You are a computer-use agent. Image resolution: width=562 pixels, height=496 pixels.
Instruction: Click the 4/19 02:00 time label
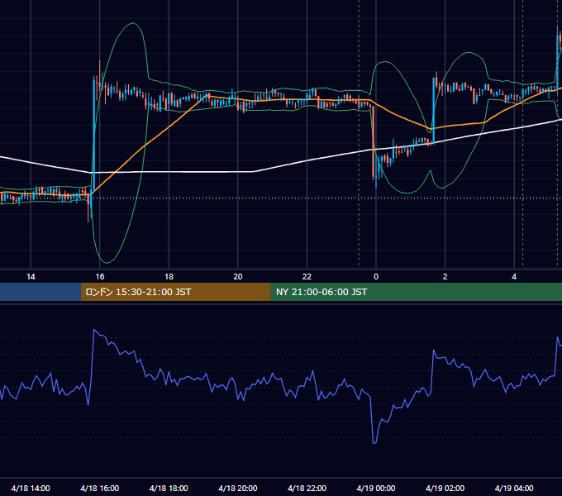[445, 488]
